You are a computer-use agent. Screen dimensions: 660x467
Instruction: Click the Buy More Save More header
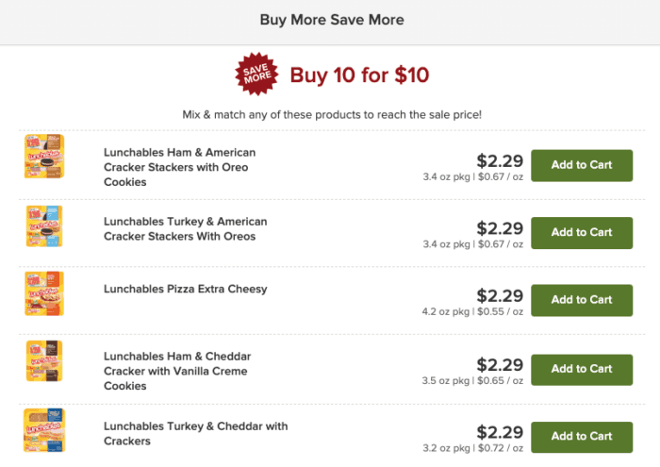pos(331,20)
